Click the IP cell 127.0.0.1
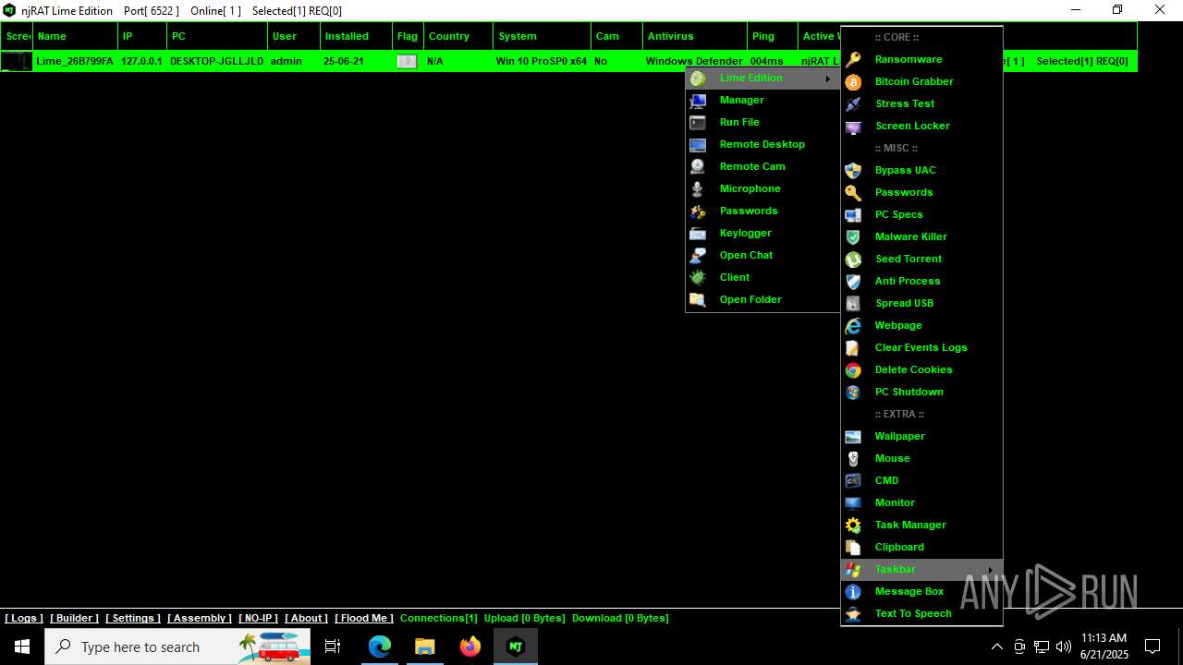The width and height of the screenshot is (1183, 665). pyautogui.click(x=141, y=61)
